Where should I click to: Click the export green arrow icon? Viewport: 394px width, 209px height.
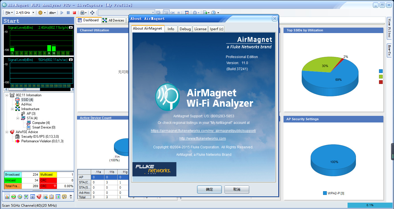point(205,13)
